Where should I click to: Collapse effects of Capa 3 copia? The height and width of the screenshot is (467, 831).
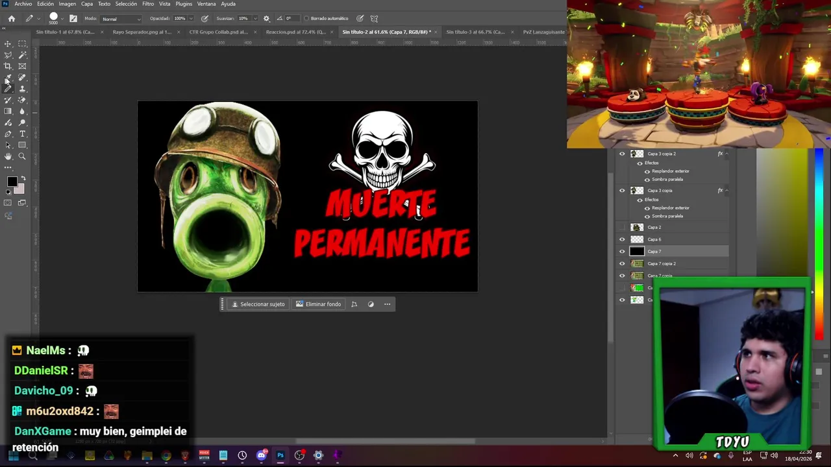click(x=726, y=191)
